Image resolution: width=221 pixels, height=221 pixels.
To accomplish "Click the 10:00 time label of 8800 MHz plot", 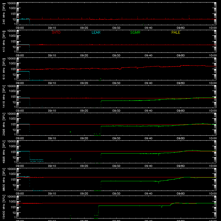I will point(213,194).
